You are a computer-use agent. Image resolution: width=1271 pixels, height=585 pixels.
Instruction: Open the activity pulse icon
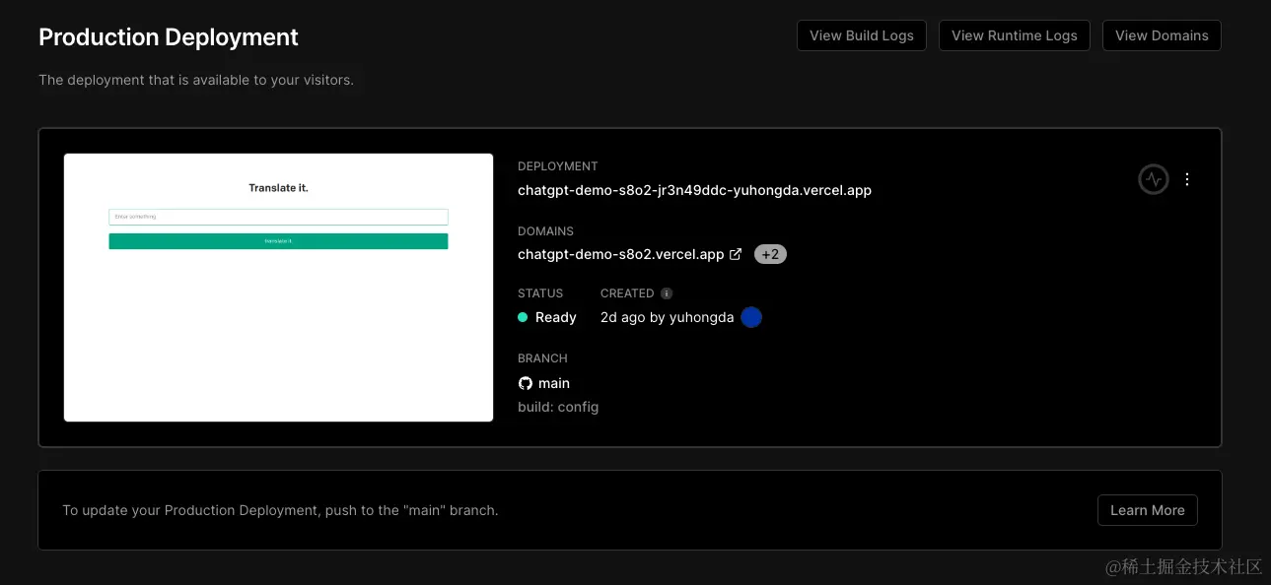(x=1153, y=179)
